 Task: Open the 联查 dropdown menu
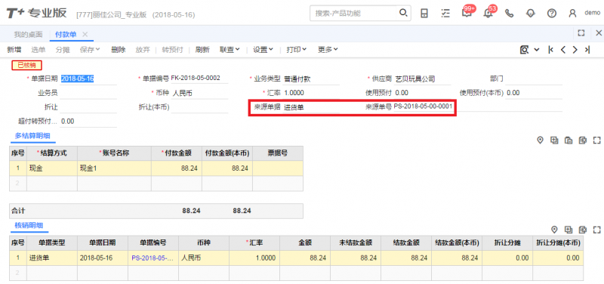coord(230,49)
